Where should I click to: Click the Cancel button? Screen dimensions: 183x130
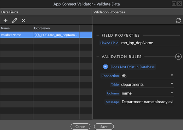[x=80, y=126]
